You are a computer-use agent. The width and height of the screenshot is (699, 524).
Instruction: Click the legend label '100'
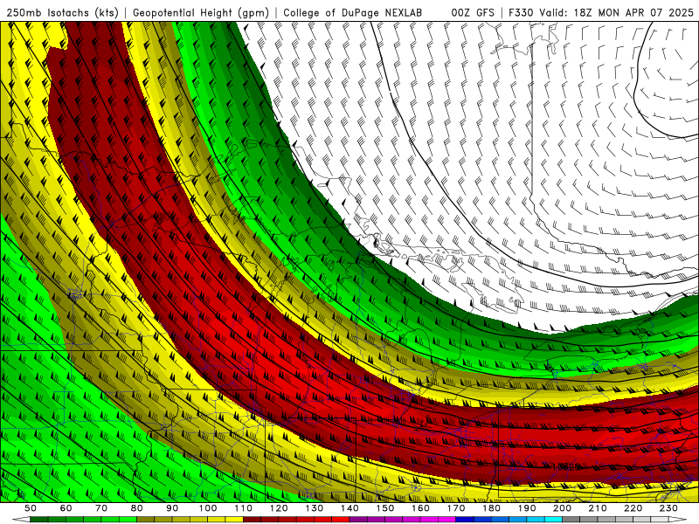(208, 508)
